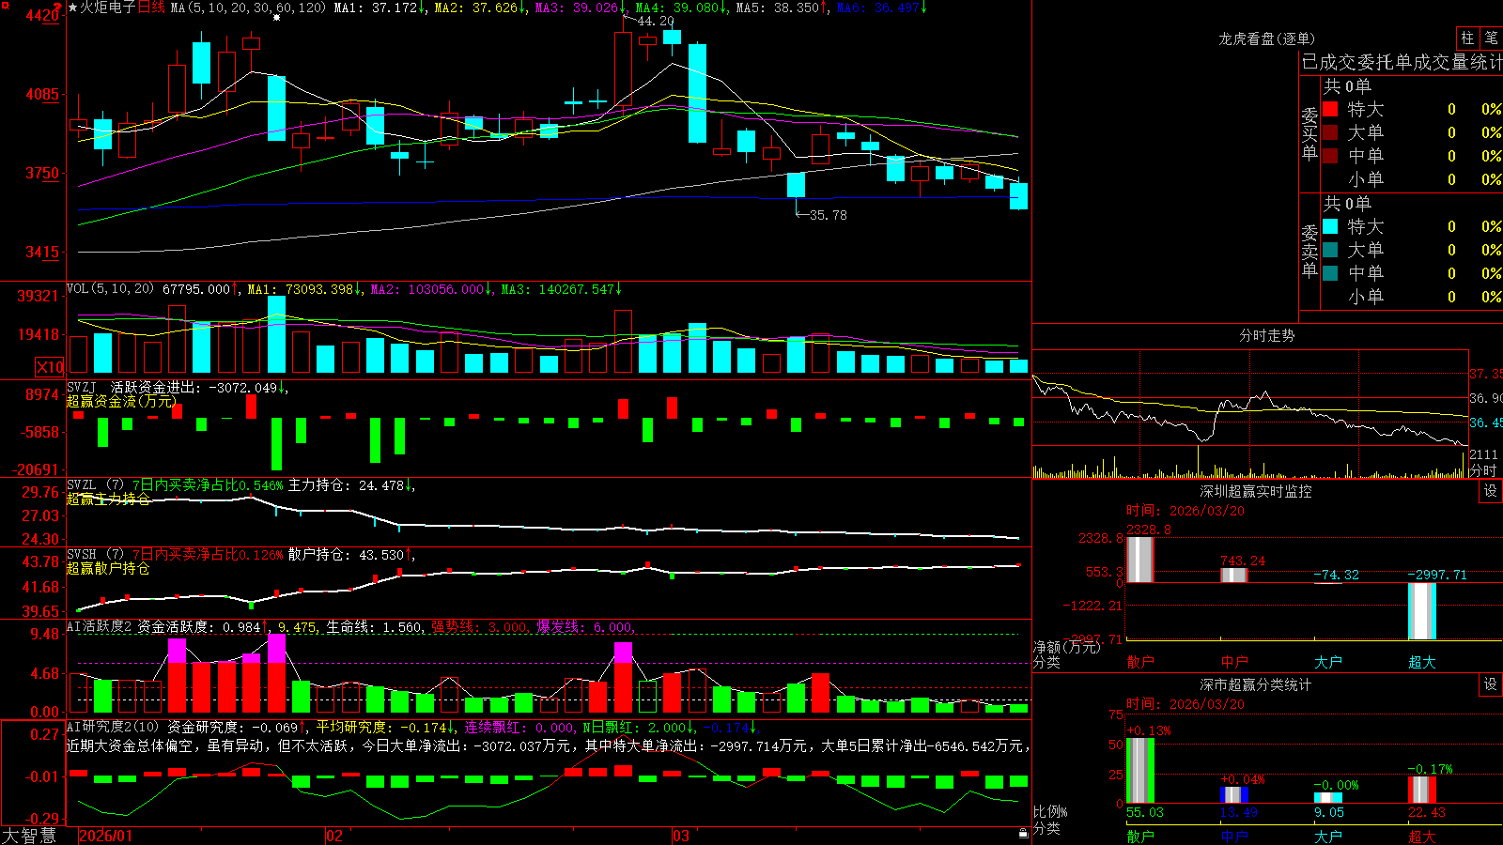Click the 2026/01 date marker on timeline
Screen dimensions: 1503x845
click(105, 836)
